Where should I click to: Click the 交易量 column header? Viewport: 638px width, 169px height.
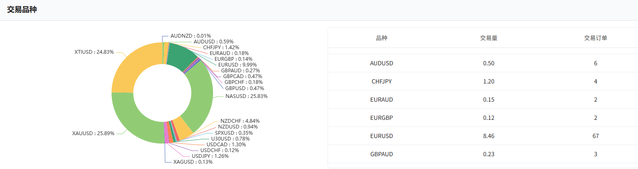(x=489, y=38)
